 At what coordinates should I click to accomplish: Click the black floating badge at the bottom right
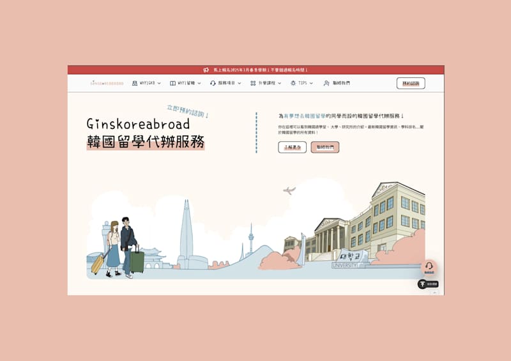coord(428,284)
